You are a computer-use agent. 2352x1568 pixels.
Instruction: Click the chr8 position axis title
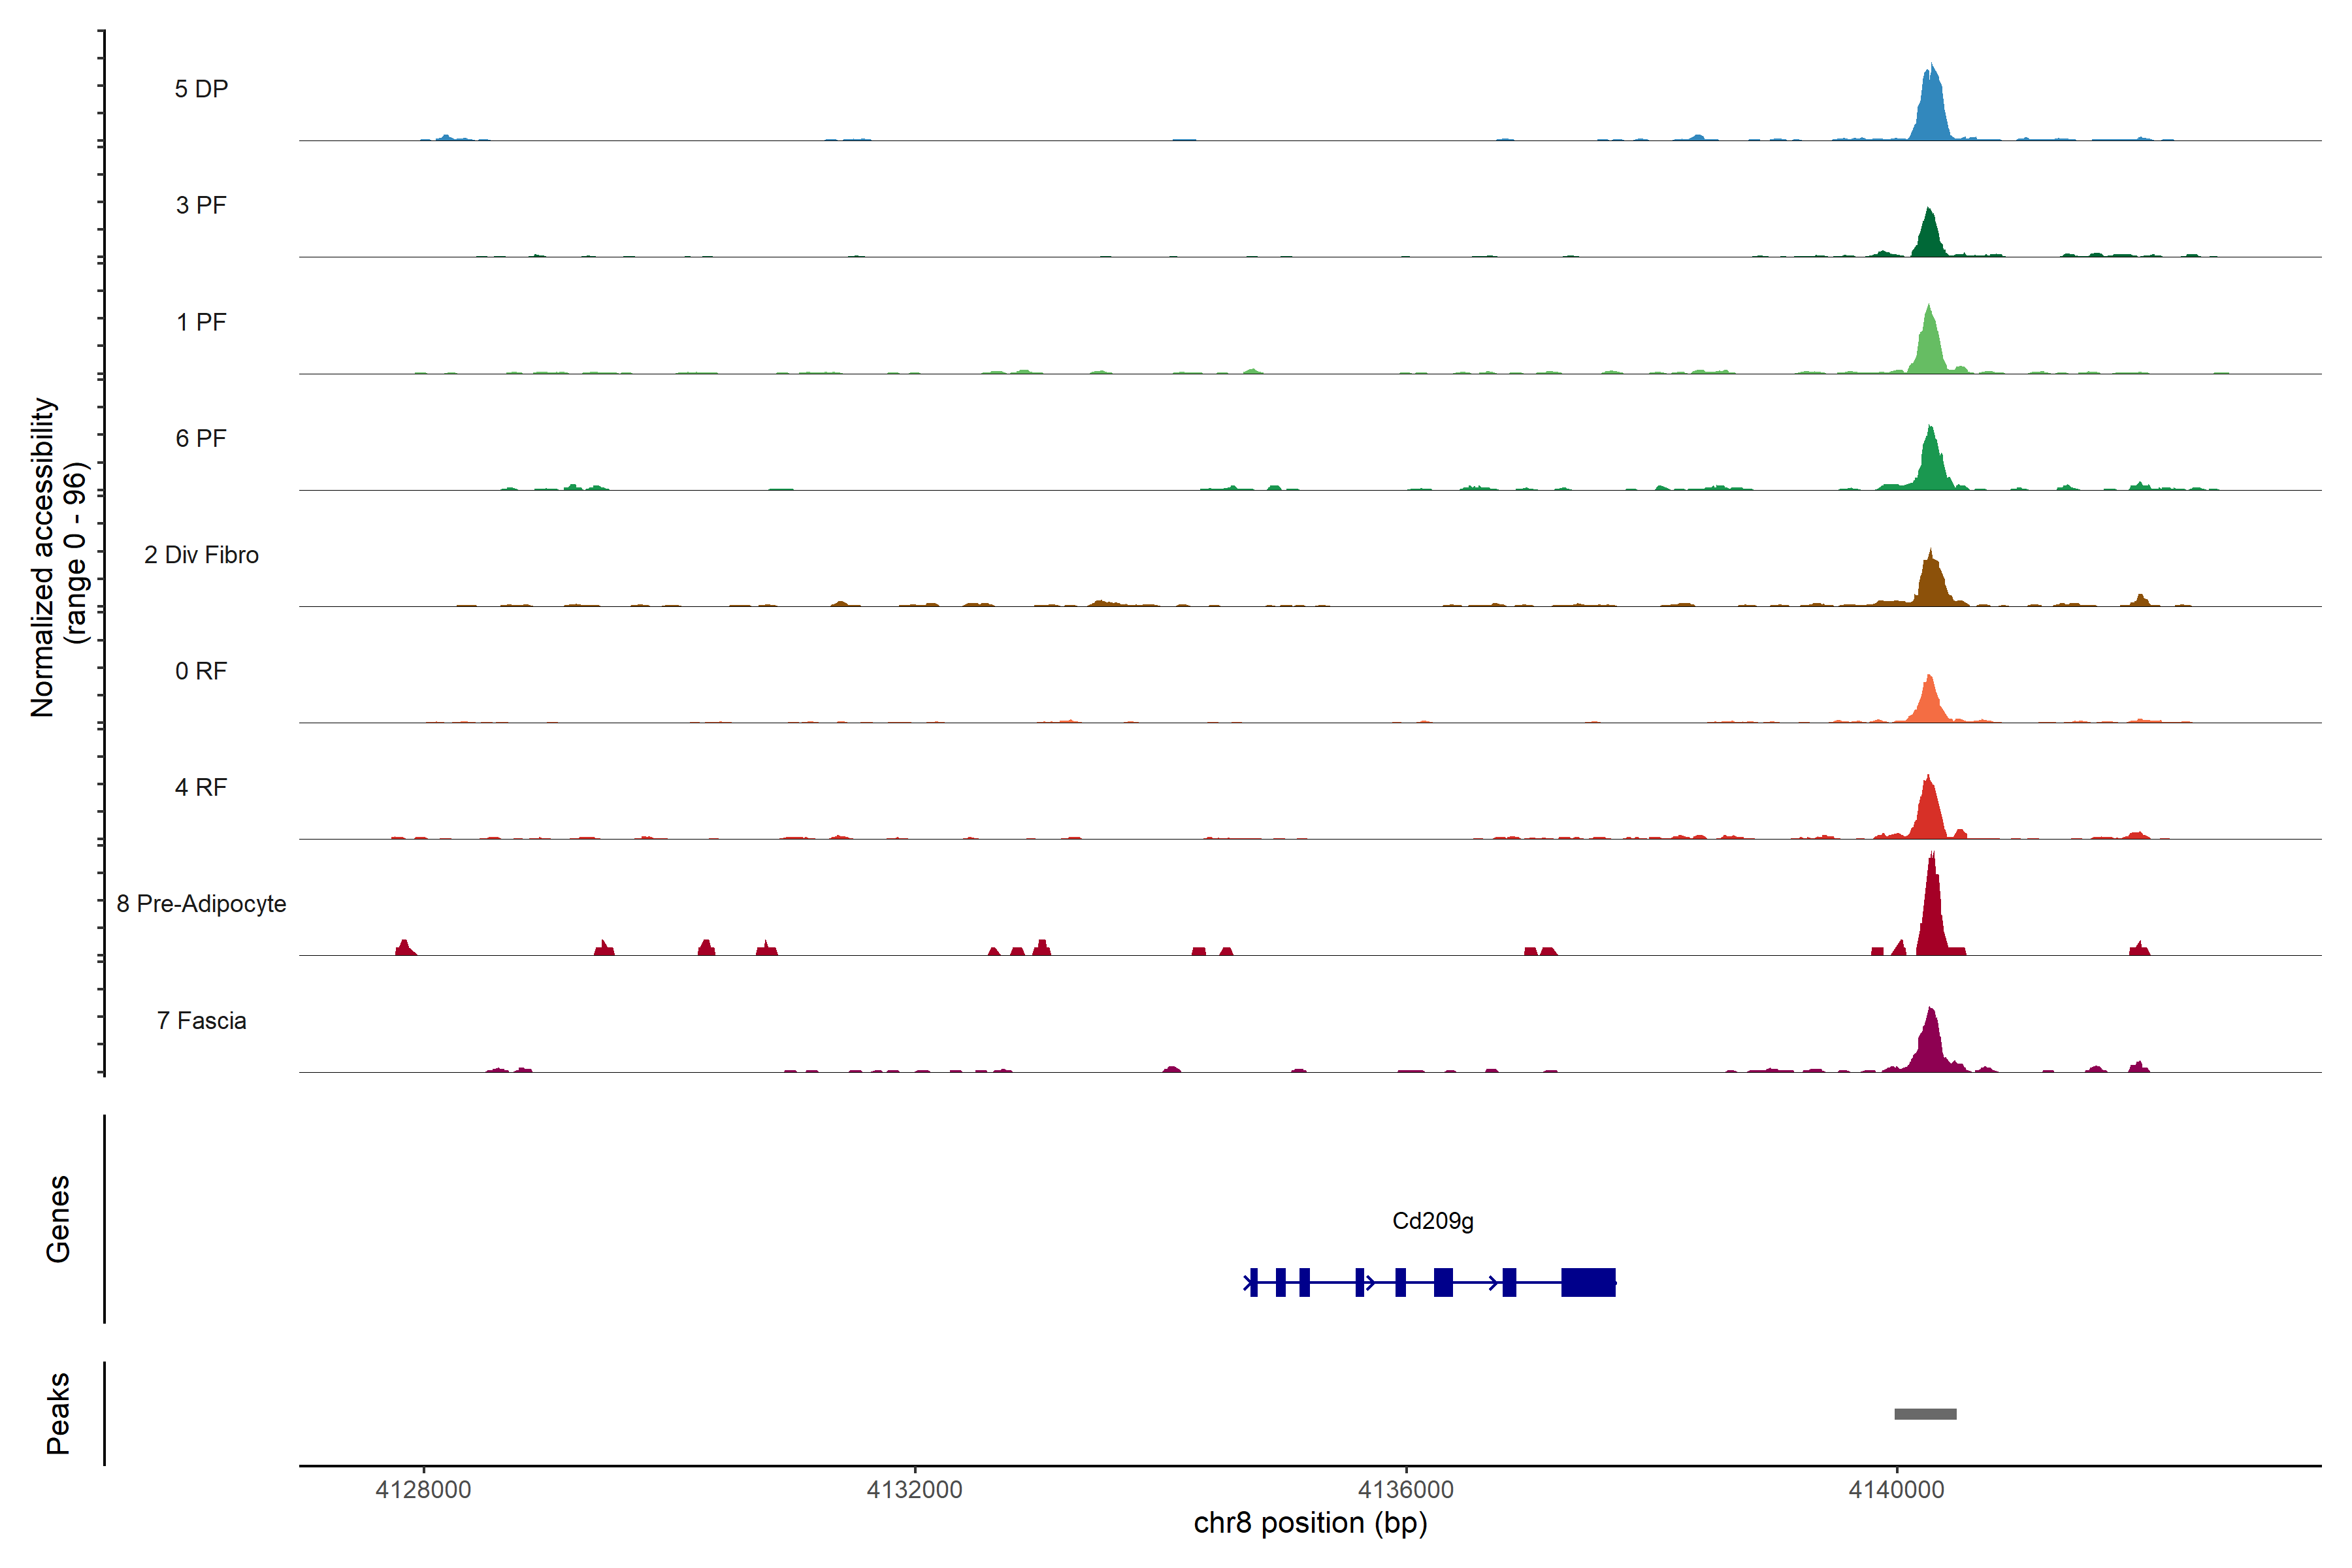point(1310,1523)
